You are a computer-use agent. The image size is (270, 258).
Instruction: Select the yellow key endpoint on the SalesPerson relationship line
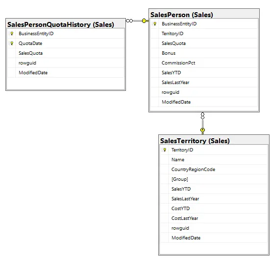(x=145, y=21)
